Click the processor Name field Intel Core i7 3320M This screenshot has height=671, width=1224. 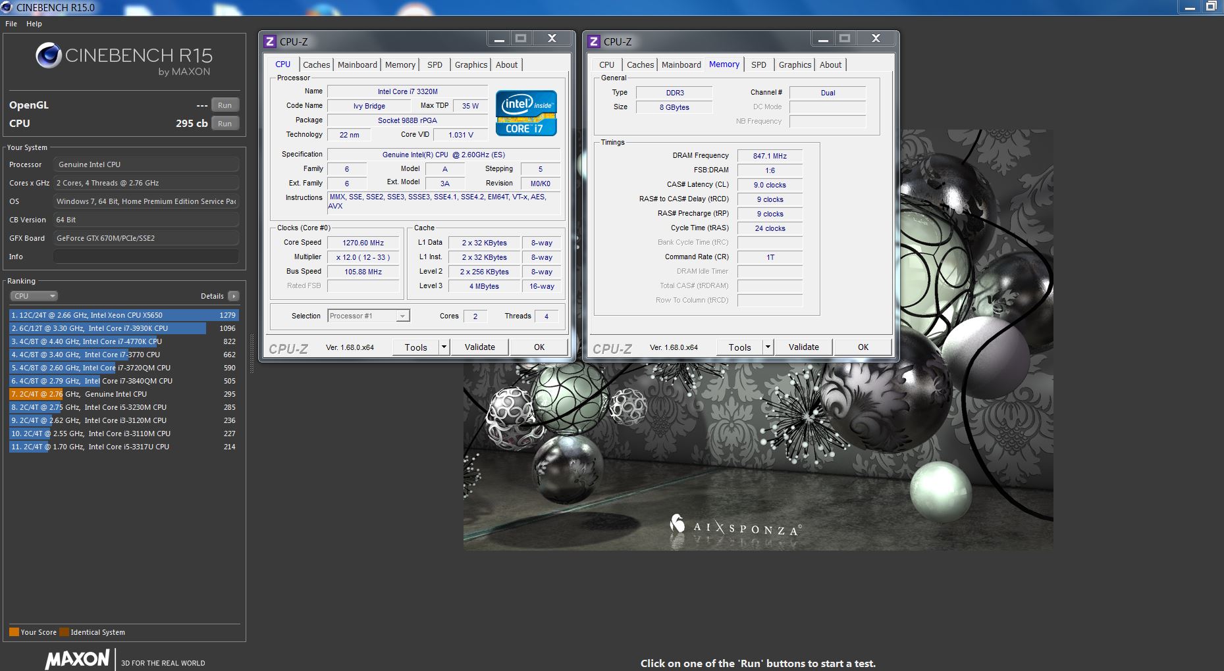408,91
